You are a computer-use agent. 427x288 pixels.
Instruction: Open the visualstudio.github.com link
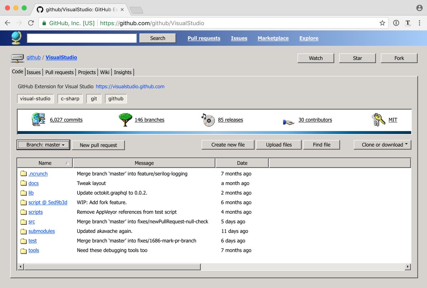point(130,86)
